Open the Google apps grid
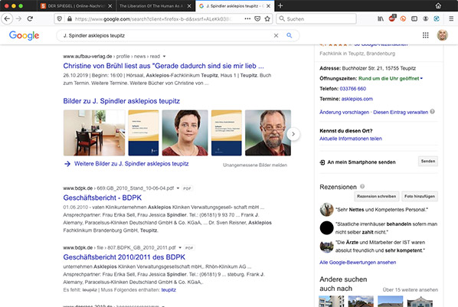Screen dimensions: 458x307 [426, 35]
